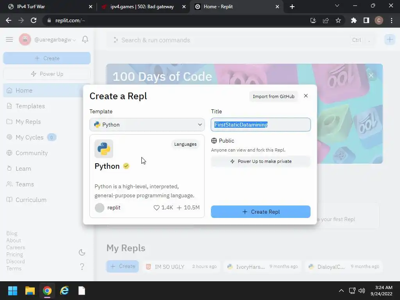
Task: Open Chrome extensions puzzle icon
Action: point(354,20)
